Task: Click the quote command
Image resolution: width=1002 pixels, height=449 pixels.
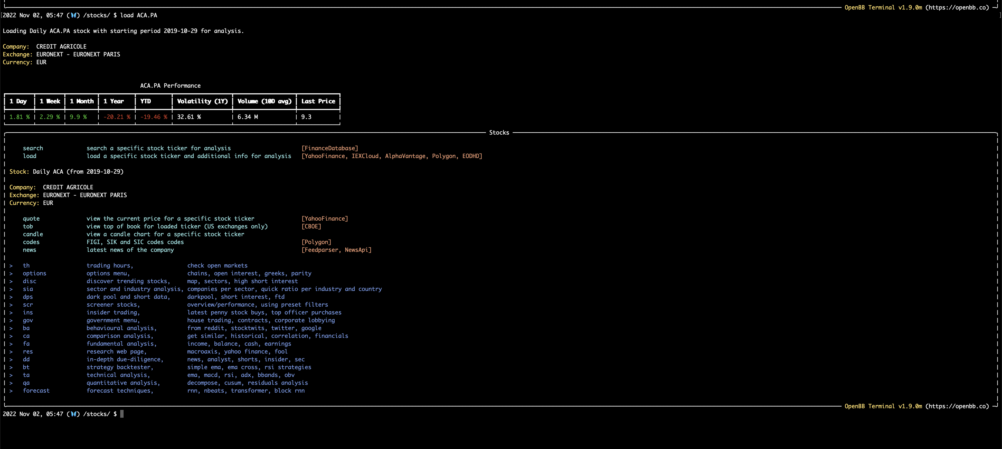Action: click(31, 218)
